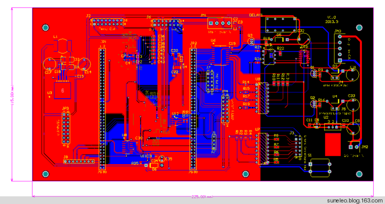Click the U3 regulator label

49,93
